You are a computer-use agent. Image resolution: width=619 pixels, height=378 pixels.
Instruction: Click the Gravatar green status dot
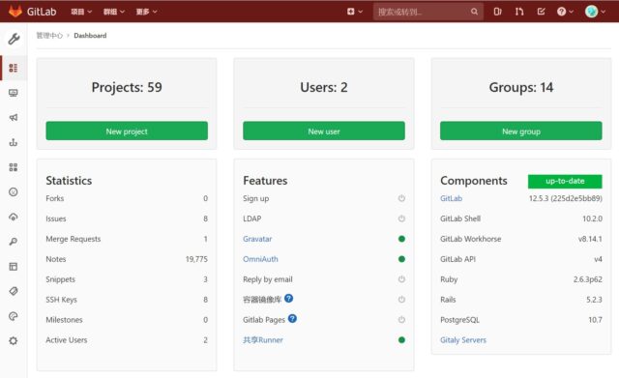[401, 239]
